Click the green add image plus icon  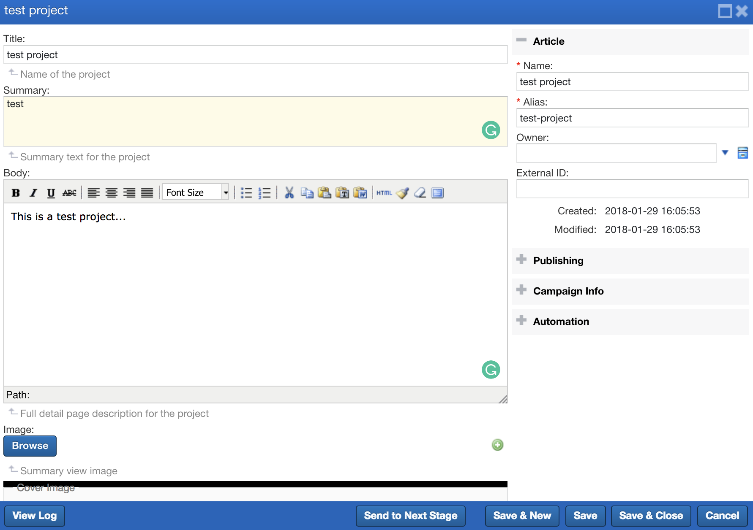tap(497, 445)
